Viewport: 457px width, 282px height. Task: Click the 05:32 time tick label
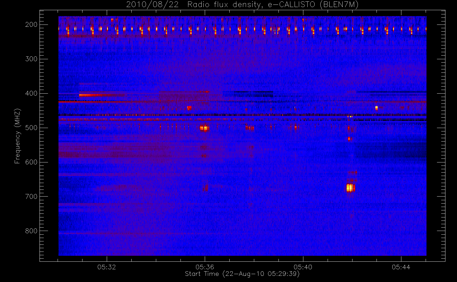107,267
